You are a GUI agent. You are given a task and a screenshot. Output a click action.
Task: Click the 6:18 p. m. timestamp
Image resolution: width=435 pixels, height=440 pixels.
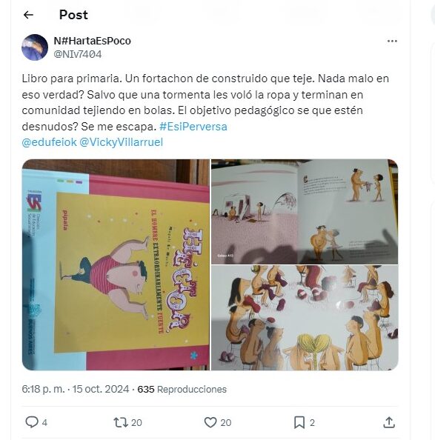point(43,389)
